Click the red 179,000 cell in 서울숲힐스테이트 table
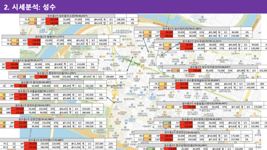The width and height of the screenshot is (267, 150). point(189,107)
